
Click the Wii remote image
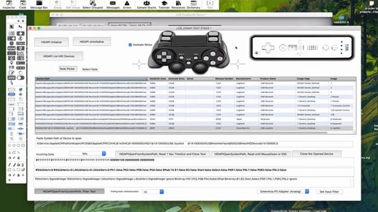point(302,47)
